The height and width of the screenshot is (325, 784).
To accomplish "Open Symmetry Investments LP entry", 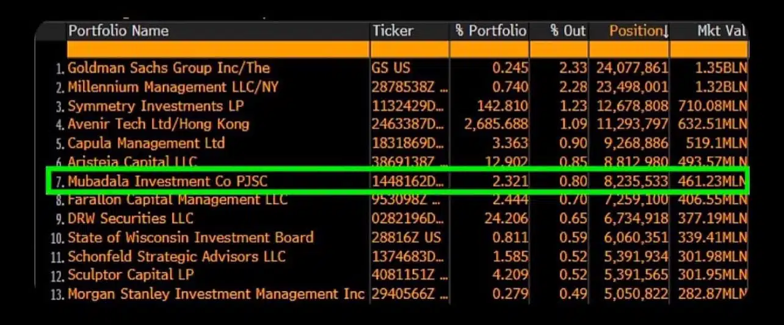I will click(156, 106).
